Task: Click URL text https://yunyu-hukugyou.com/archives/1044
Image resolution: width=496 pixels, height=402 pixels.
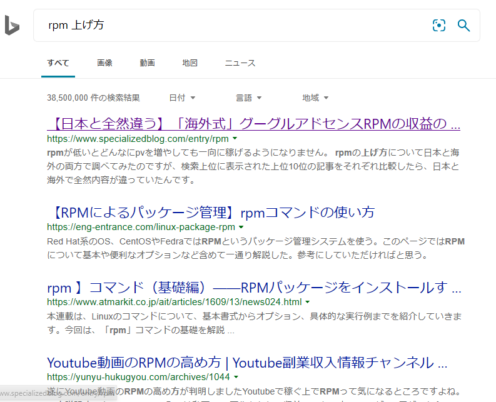Action: 139,377
